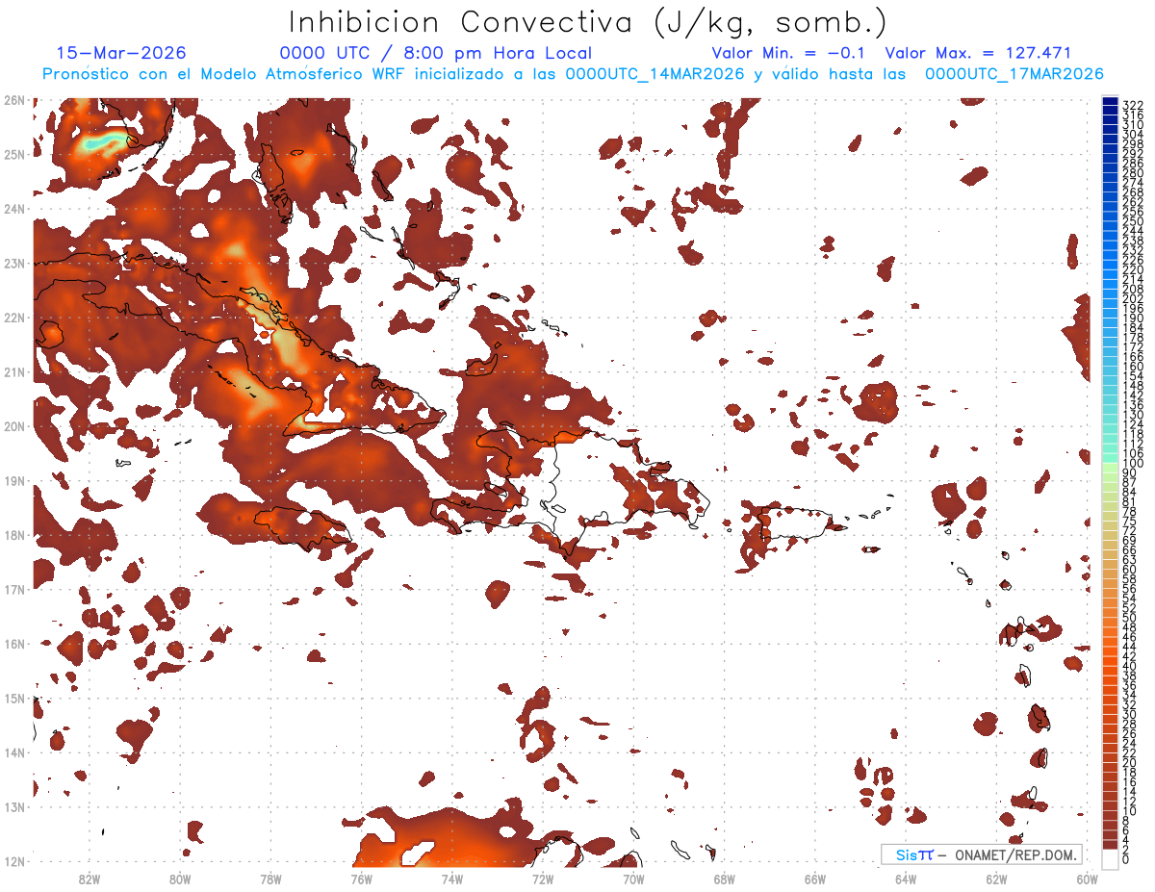Click the '82W' longitude label
Image resolution: width=1155 pixels, height=892 pixels.
coord(89,879)
